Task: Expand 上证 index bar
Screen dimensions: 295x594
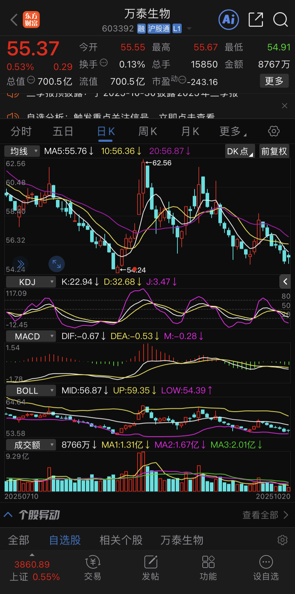Action: pos(35,571)
